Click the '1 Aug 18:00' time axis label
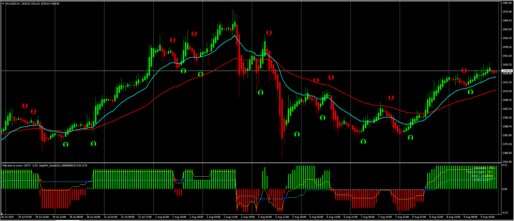This screenshot has width=514, height=221. tap(196, 217)
